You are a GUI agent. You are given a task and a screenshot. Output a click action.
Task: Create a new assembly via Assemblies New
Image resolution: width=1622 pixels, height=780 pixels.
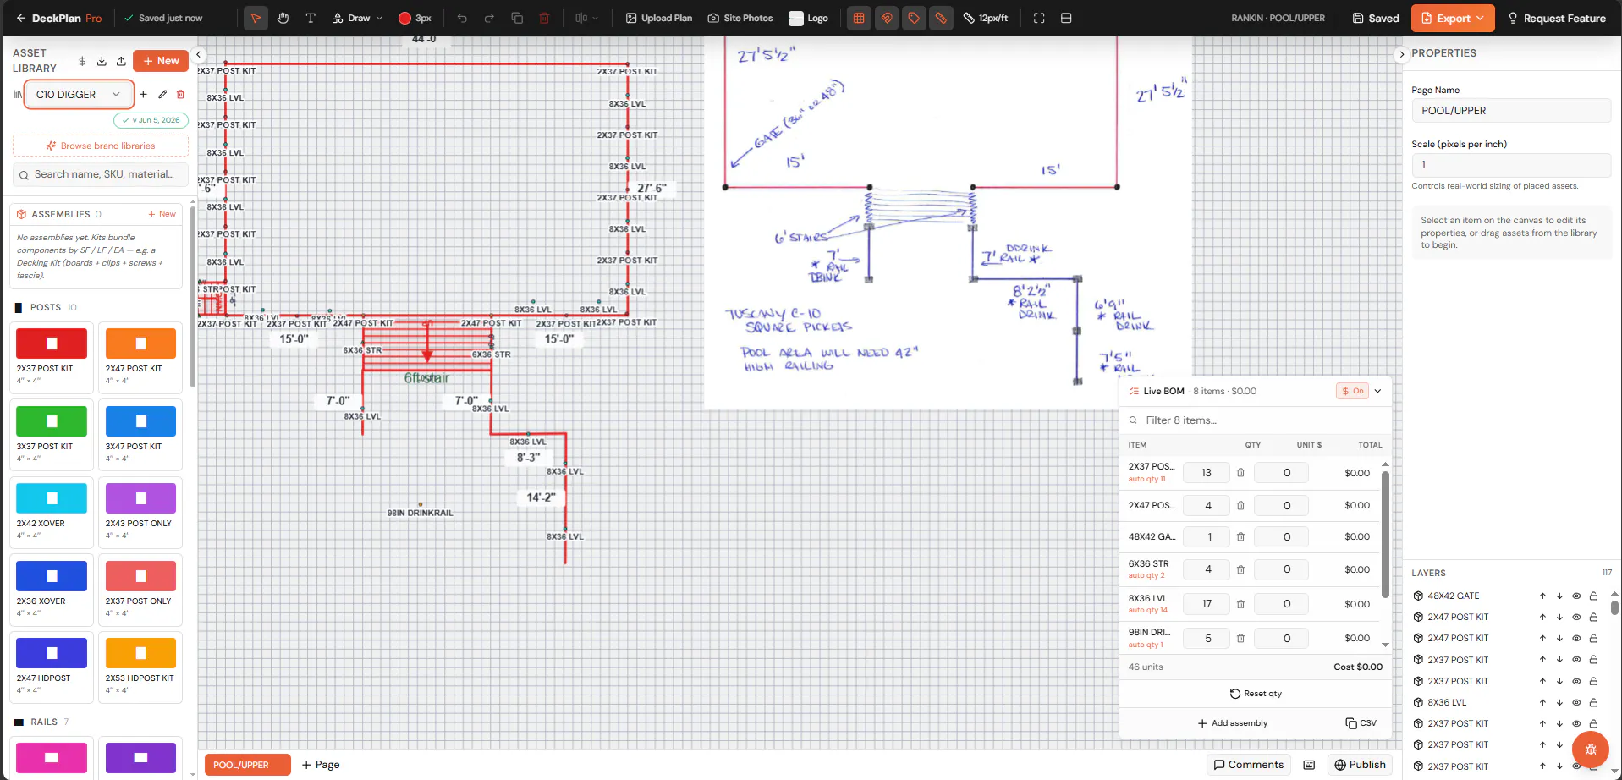point(162,214)
